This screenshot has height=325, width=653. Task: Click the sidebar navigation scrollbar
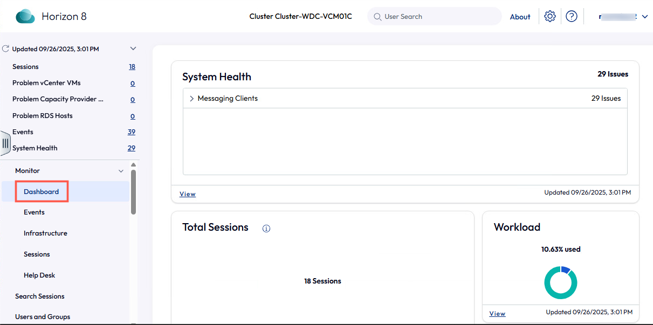(133, 191)
